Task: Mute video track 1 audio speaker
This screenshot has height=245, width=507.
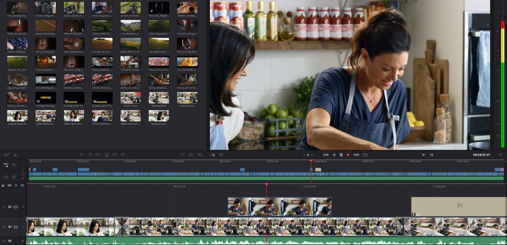Action: pyautogui.click(x=10, y=227)
